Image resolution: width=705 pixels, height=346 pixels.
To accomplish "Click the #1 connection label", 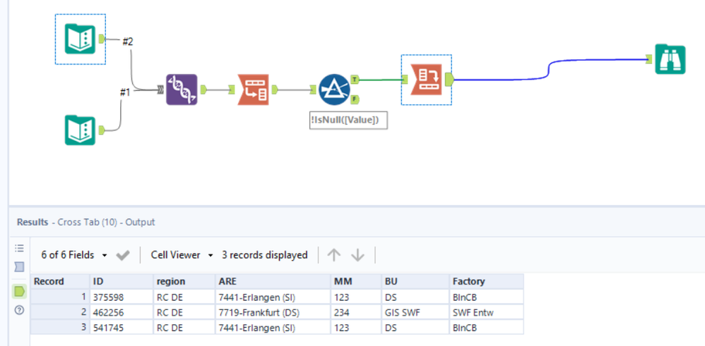I will click(x=124, y=92).
